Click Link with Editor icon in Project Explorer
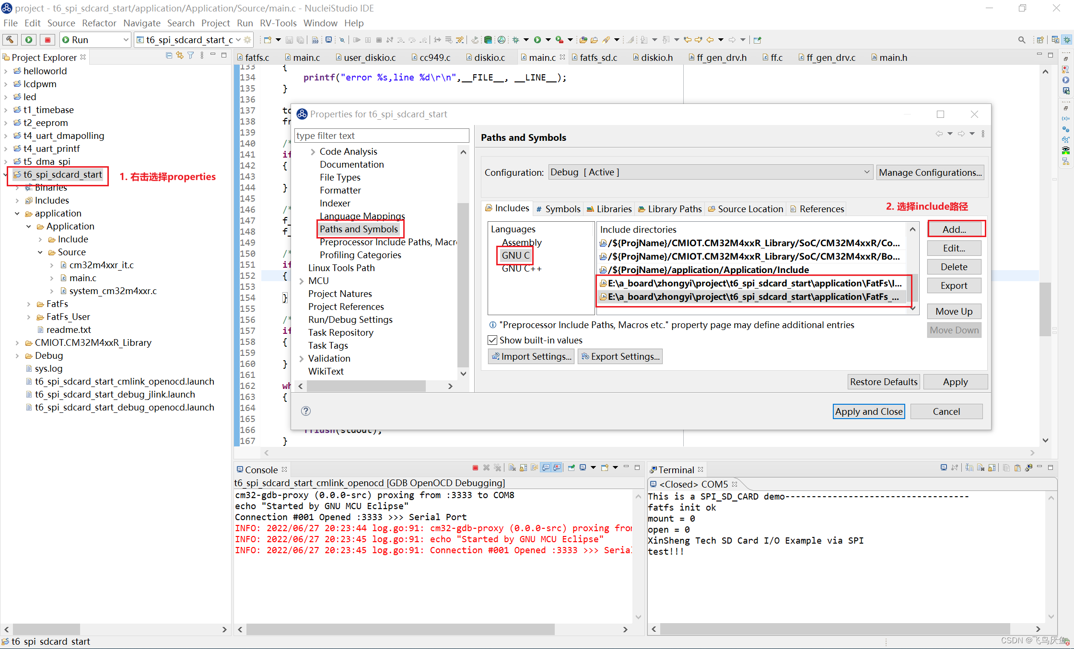 coord(180,56)
